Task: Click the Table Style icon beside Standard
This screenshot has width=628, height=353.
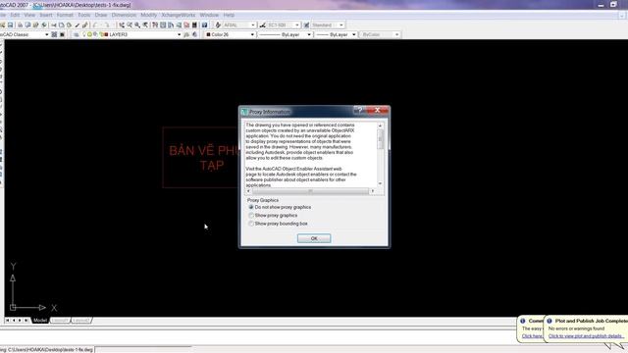Action: click(x=306, y=25)
